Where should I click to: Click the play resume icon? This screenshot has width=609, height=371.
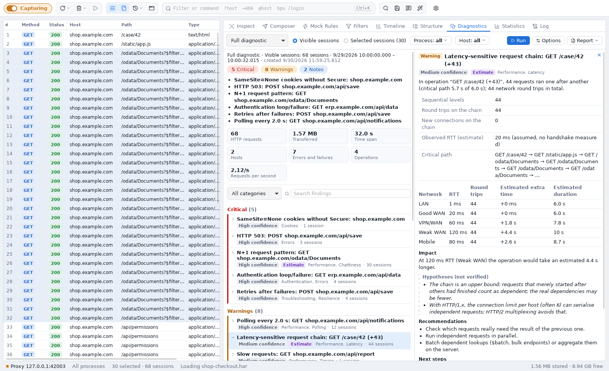coord(96,8)
